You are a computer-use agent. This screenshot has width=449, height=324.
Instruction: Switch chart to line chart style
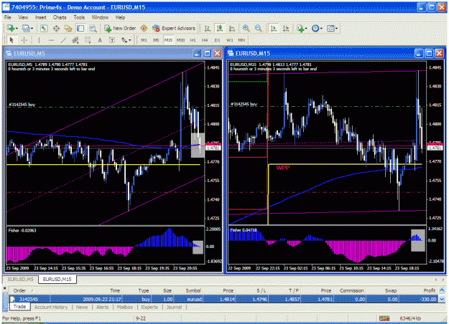(x=232, y=28)
